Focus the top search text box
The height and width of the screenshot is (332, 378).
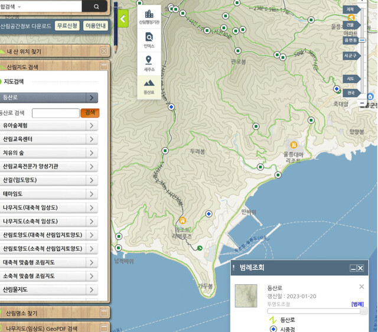pyautogui.click(x=51, y=6)
